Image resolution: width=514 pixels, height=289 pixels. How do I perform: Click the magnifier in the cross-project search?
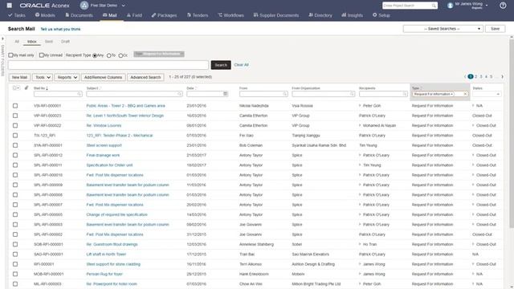[x=434, y=6]
